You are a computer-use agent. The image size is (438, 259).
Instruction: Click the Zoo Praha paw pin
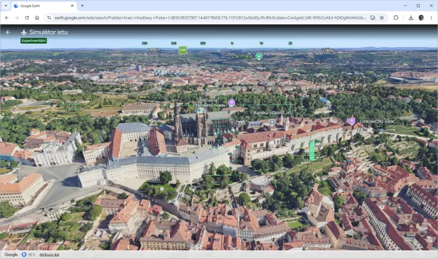259,57
